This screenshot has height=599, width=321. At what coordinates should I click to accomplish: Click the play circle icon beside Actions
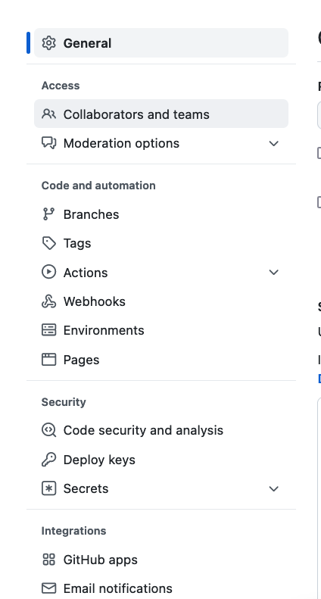click(x=48, y=272)
